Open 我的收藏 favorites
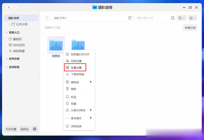This screenshot has height=140, width=204. pyautogui.click(x=17, y=51)
